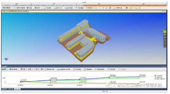
Task: Click the grid icon after fast-forward
Action: [x=110, y=8]
